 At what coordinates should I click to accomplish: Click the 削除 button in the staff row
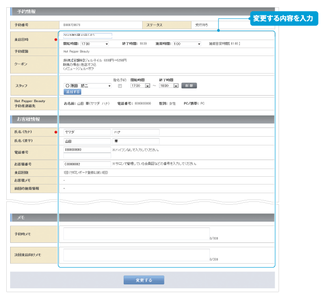point(189,86)
